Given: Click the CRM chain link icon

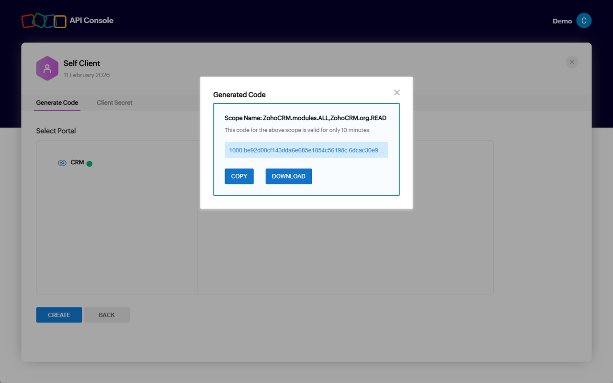Looking at the screenshot, I should [x=62, y=163].
